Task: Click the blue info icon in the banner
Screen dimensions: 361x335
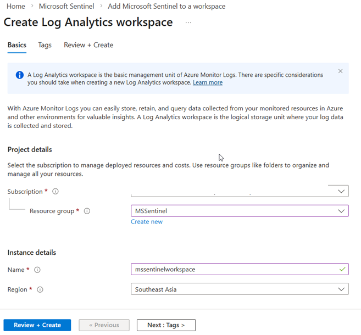Action: (20, 75)
